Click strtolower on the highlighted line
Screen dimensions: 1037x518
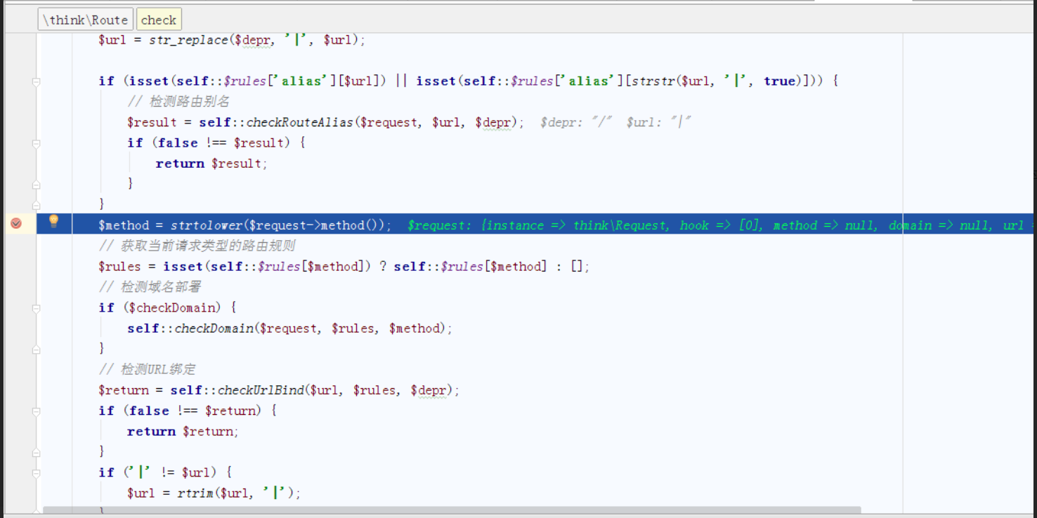coord(207,225)
